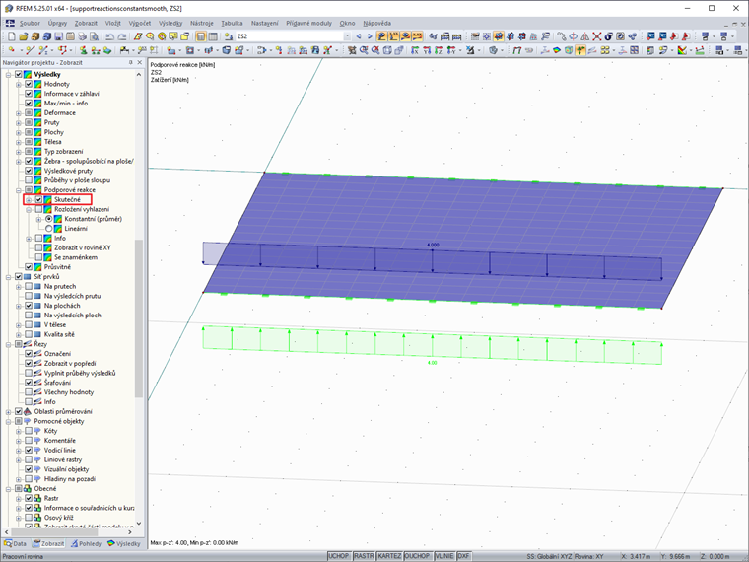Go to next load case arrow
Screen dimensions: 749x562
pos(370,36)
